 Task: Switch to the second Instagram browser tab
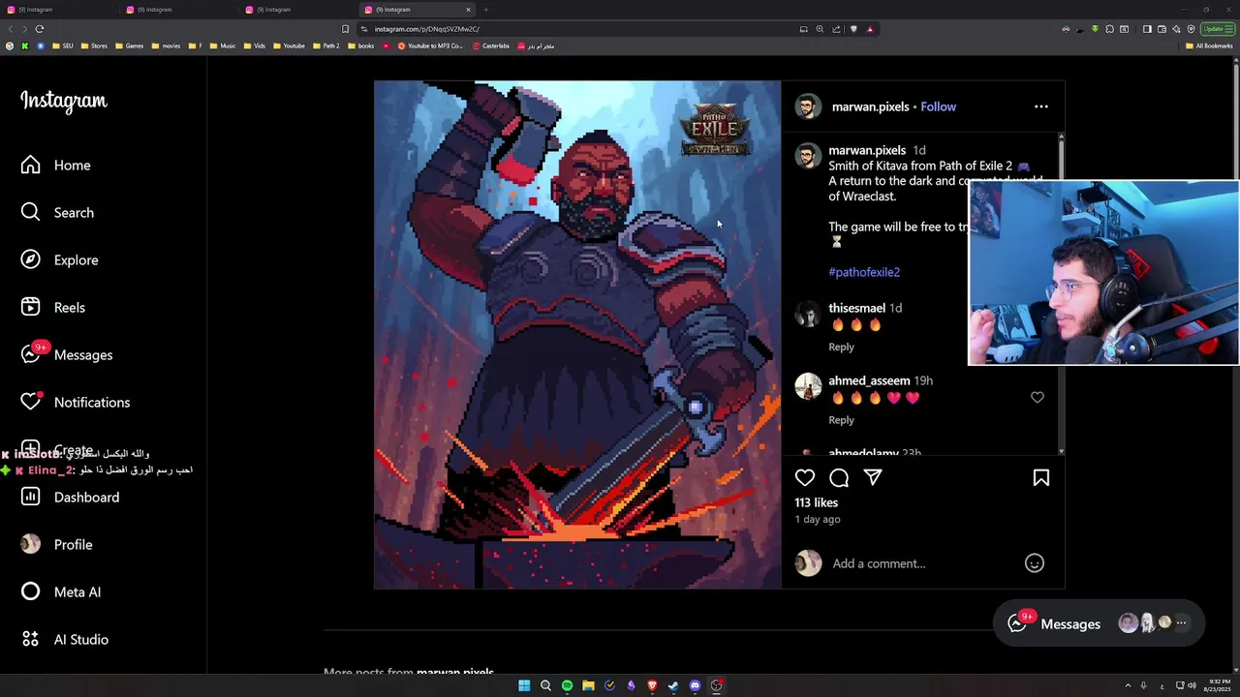click(177, 10)
